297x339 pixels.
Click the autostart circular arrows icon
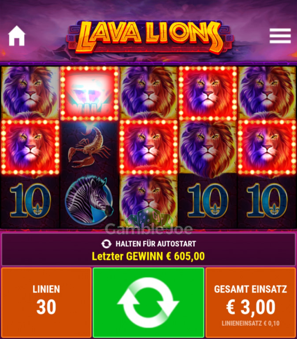pyautogui.click(x=106, y=244)
